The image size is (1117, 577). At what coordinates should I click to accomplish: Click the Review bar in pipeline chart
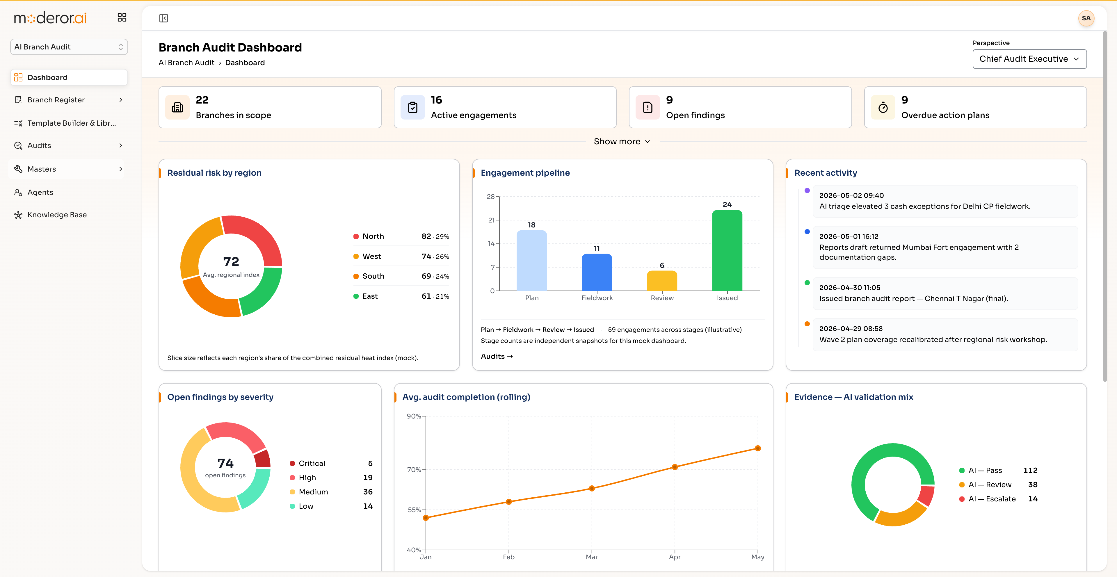[662, 281]
